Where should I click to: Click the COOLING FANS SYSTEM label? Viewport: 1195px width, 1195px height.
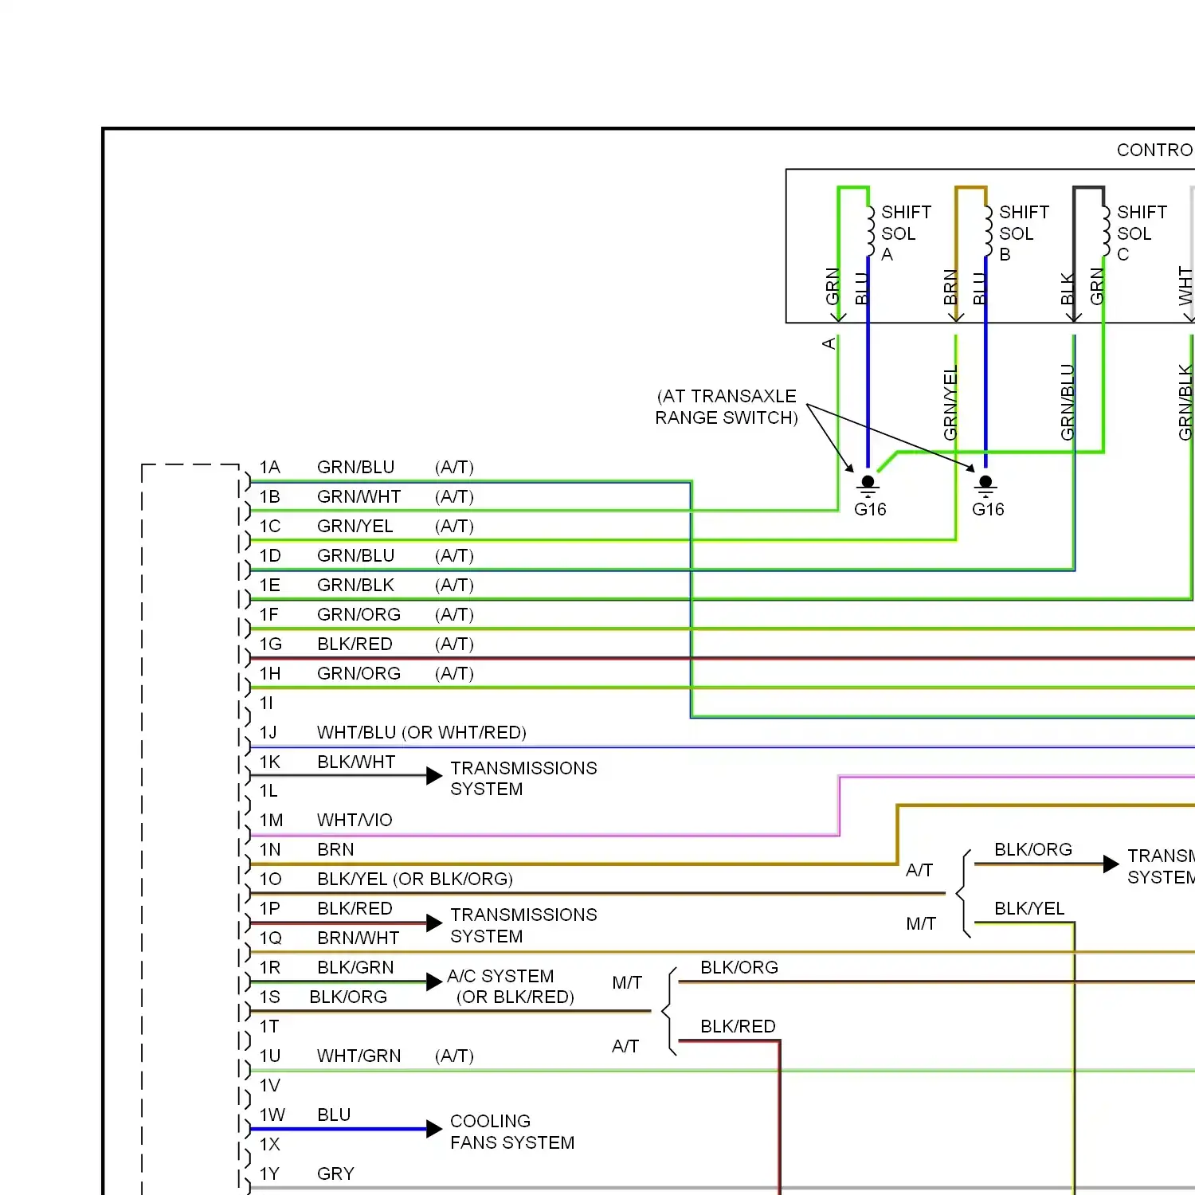point(512,1132)
